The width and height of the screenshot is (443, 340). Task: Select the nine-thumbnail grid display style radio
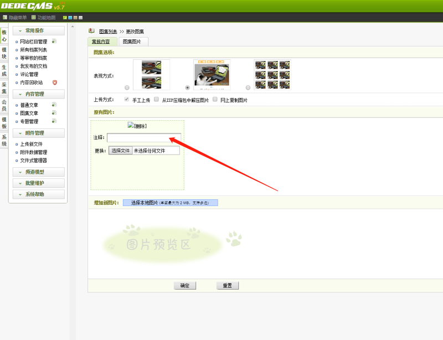(x=248, y=87)
